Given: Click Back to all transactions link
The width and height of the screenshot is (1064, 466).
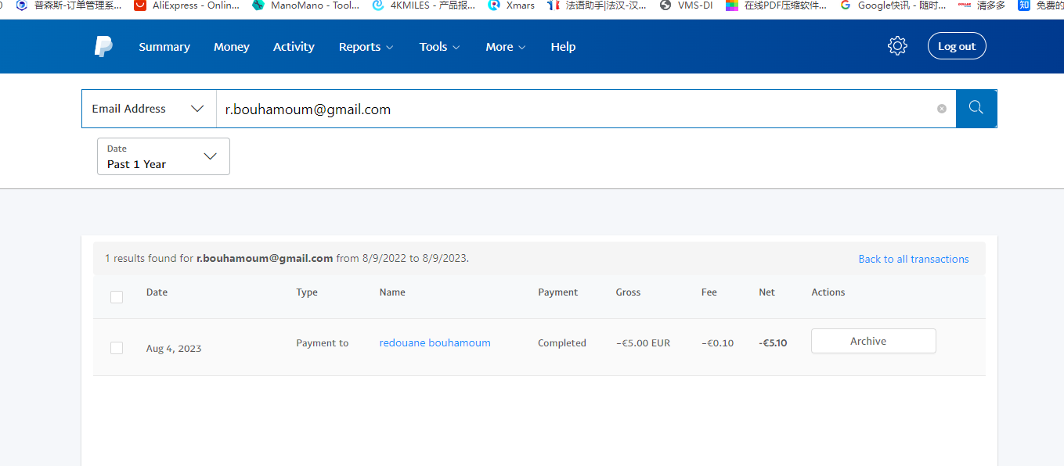Looking at the screenshot, I should [x=913, y=259].
